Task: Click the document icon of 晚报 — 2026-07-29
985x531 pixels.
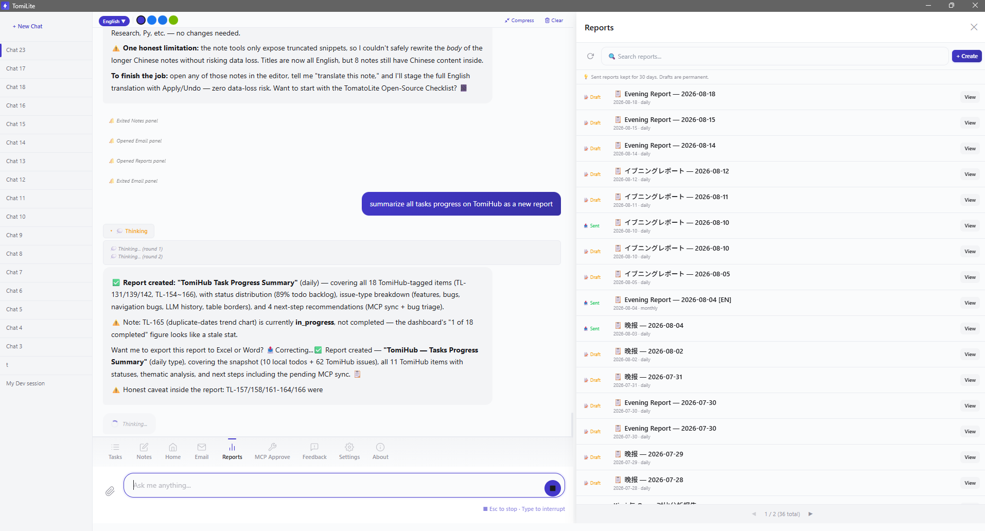Action: coord(618,454)
